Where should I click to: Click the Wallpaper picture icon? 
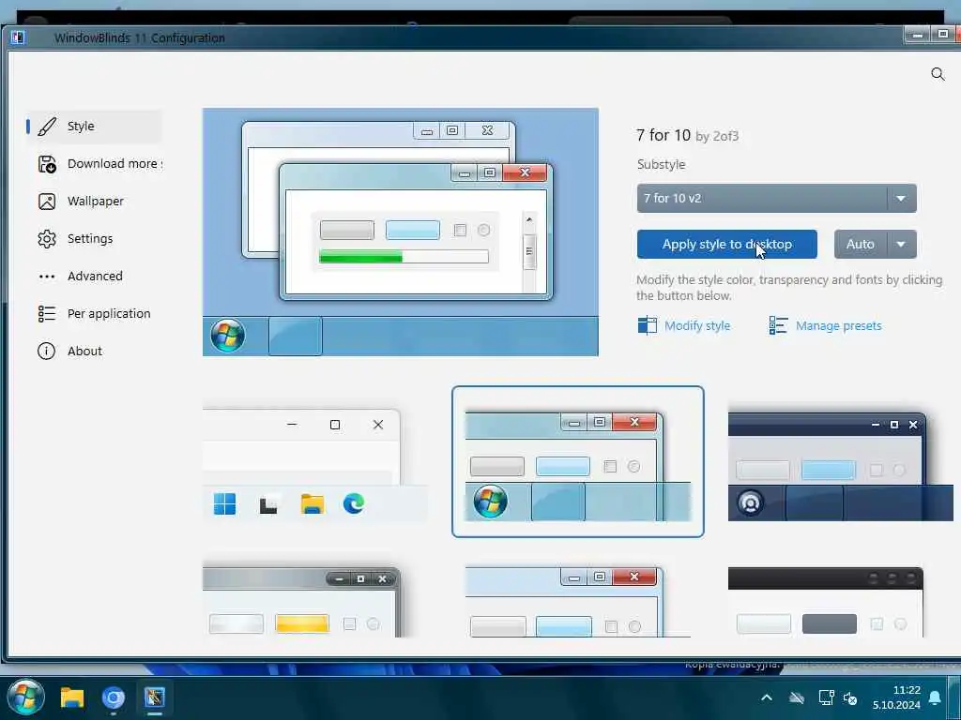(47, 202)
